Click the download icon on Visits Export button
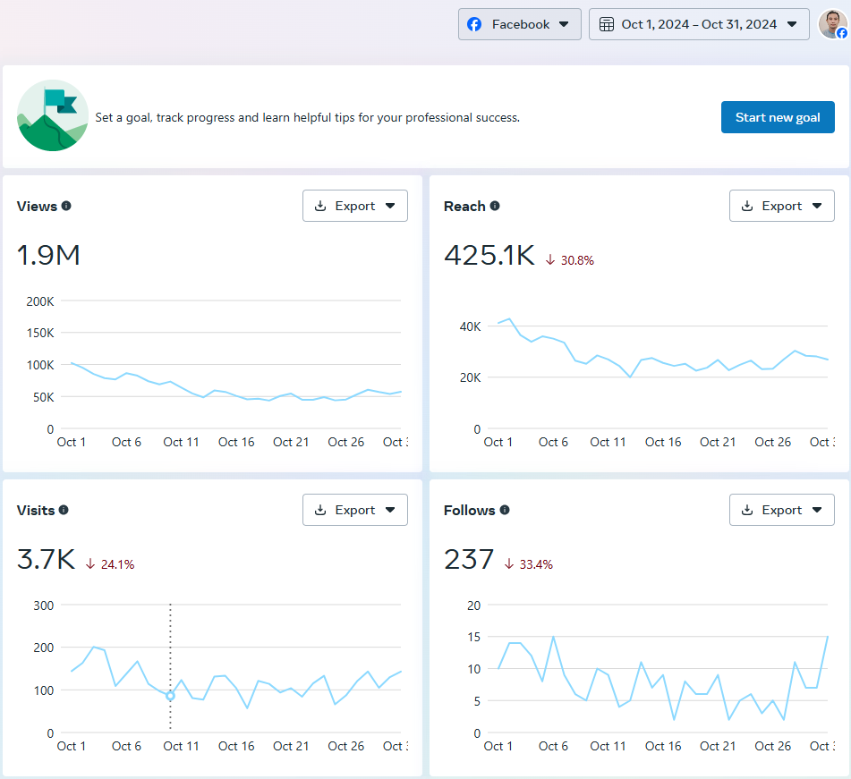Viewport: 851px width, 779px height. click(320, 510)
